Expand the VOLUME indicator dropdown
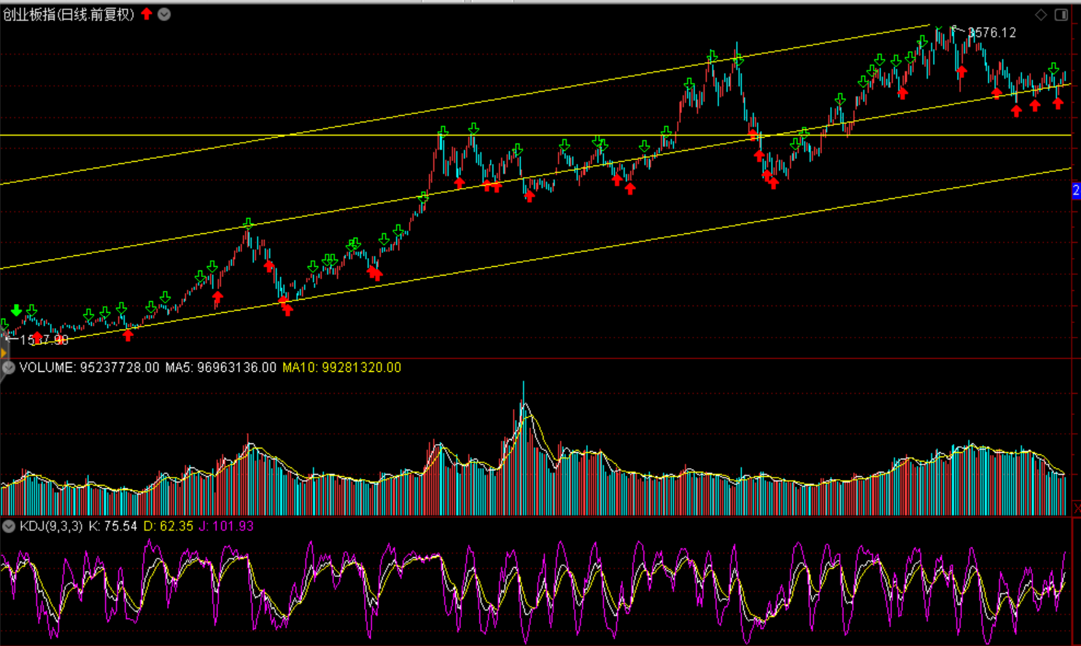1081x646 pixels. 8,367
